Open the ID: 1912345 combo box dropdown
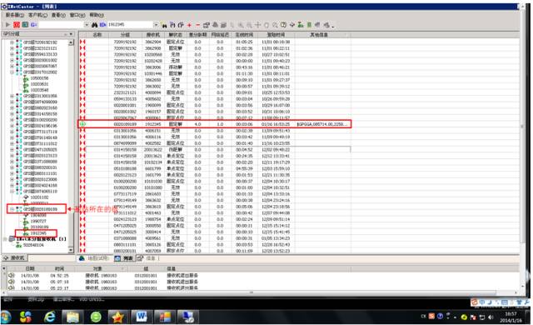Image resolution: width=533 pixels, height=325 pixels. [156, 25]
